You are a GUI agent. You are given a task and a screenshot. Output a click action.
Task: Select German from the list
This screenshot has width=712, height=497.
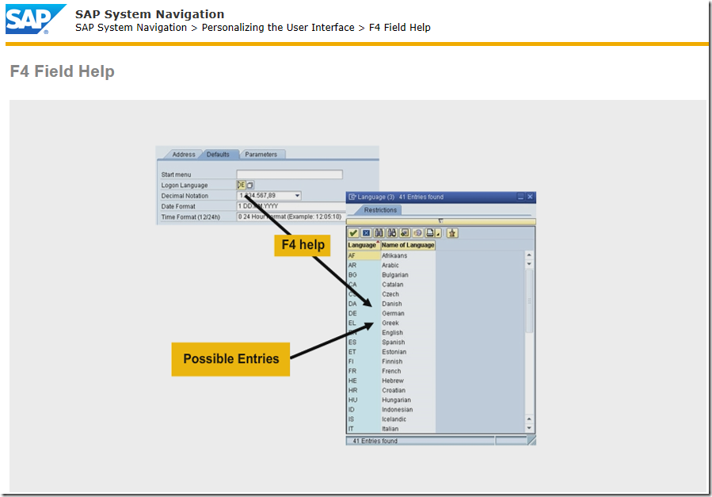[x=391, y=313]
